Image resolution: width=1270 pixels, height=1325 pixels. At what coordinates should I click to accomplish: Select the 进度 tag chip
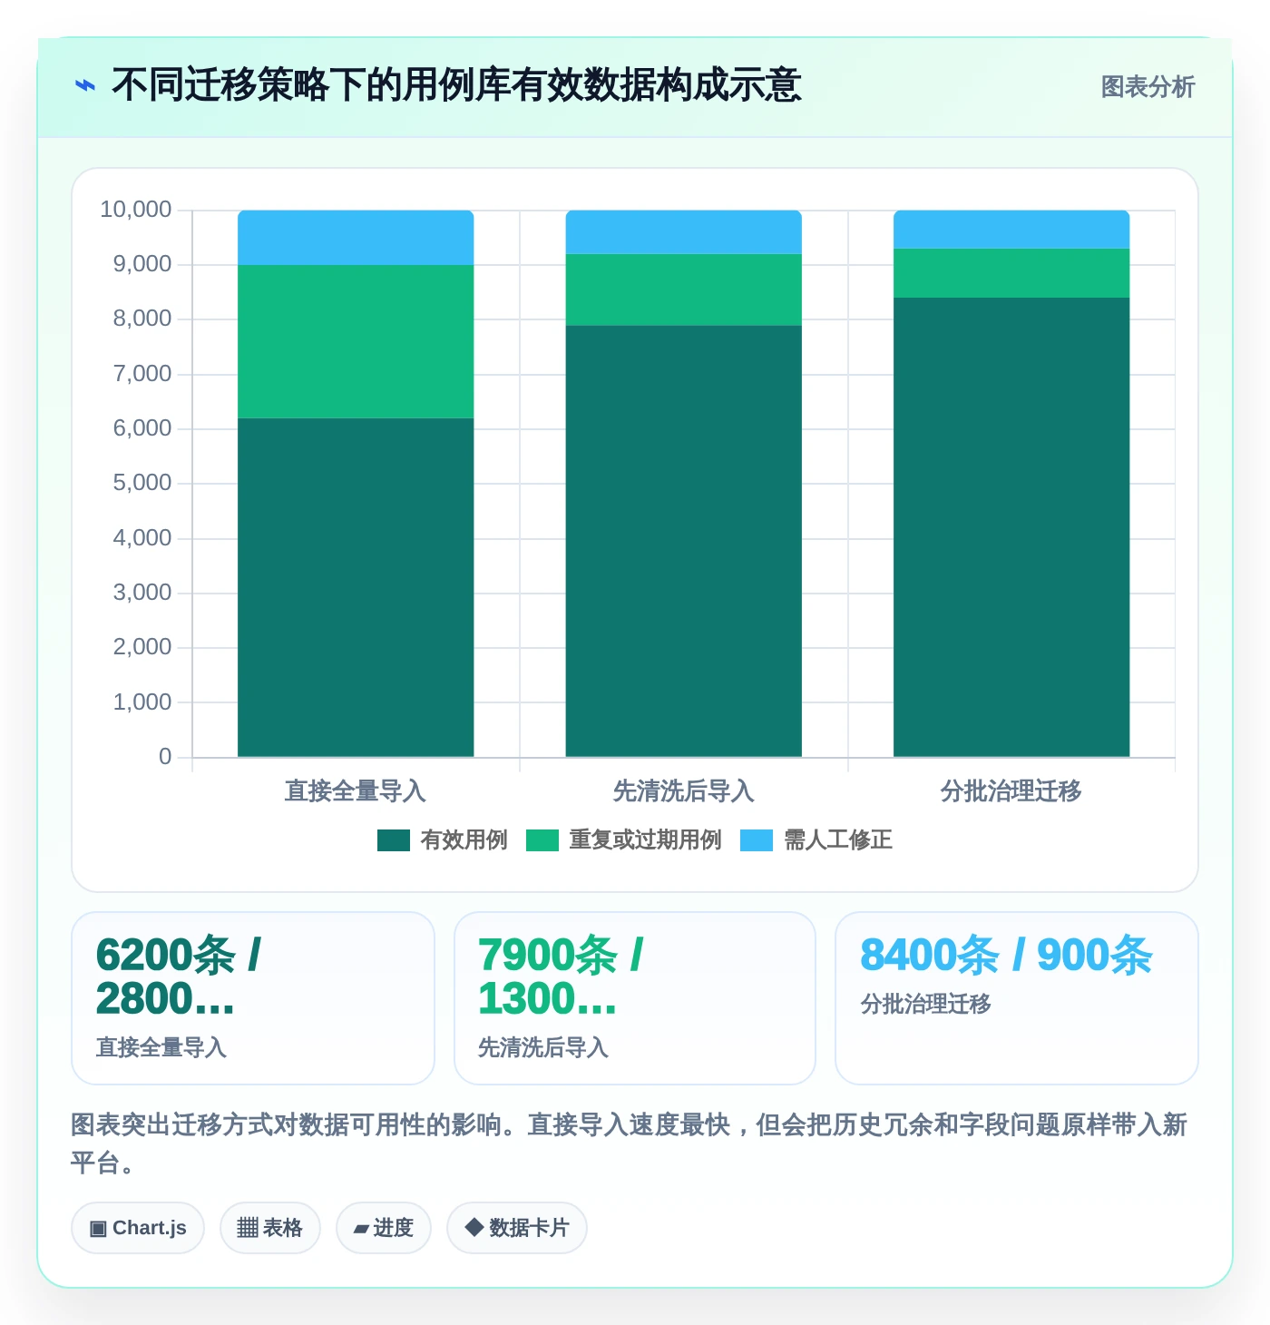click(384, 1228)
